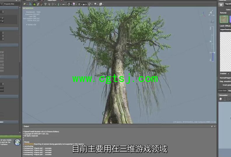Click the XYZ axis gizmo in viewport
The width and height of the screenshot is (231, 157).
tap(203, 14)
